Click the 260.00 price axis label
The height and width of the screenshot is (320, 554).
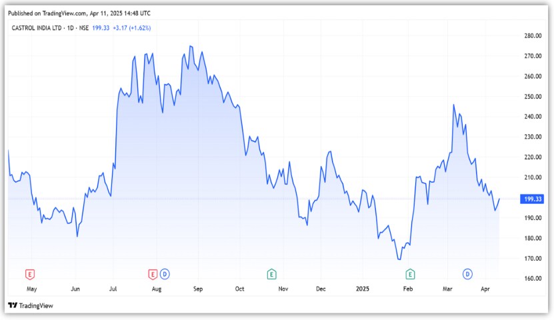coord(533,76)
